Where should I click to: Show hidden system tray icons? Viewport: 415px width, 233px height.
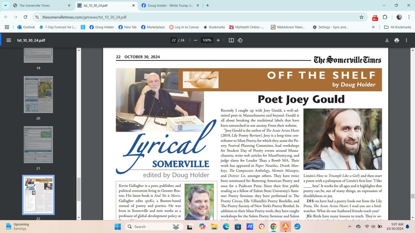[350, 227]
